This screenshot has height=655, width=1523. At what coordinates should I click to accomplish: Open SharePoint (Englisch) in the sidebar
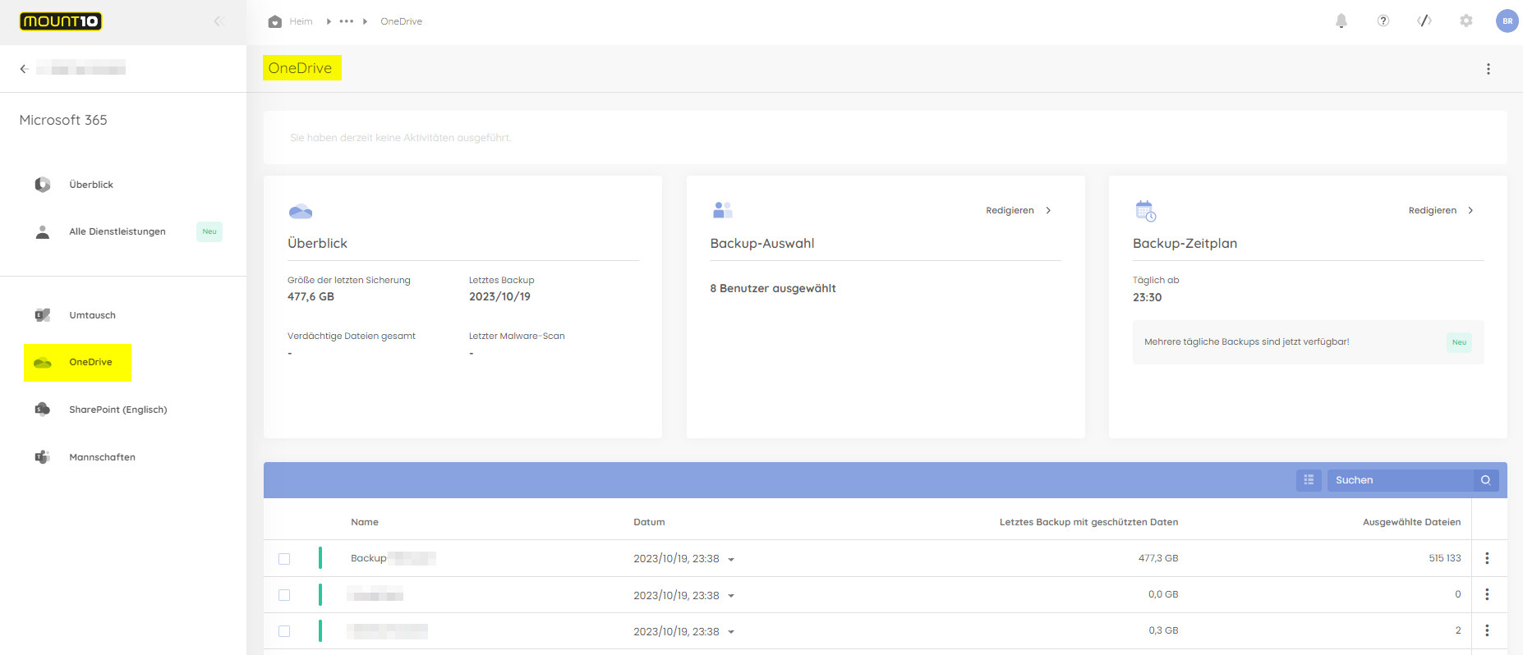[x=117, y=410]
